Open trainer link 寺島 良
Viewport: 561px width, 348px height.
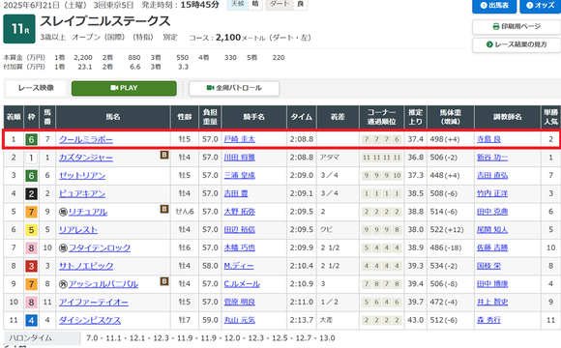[488, 139]
